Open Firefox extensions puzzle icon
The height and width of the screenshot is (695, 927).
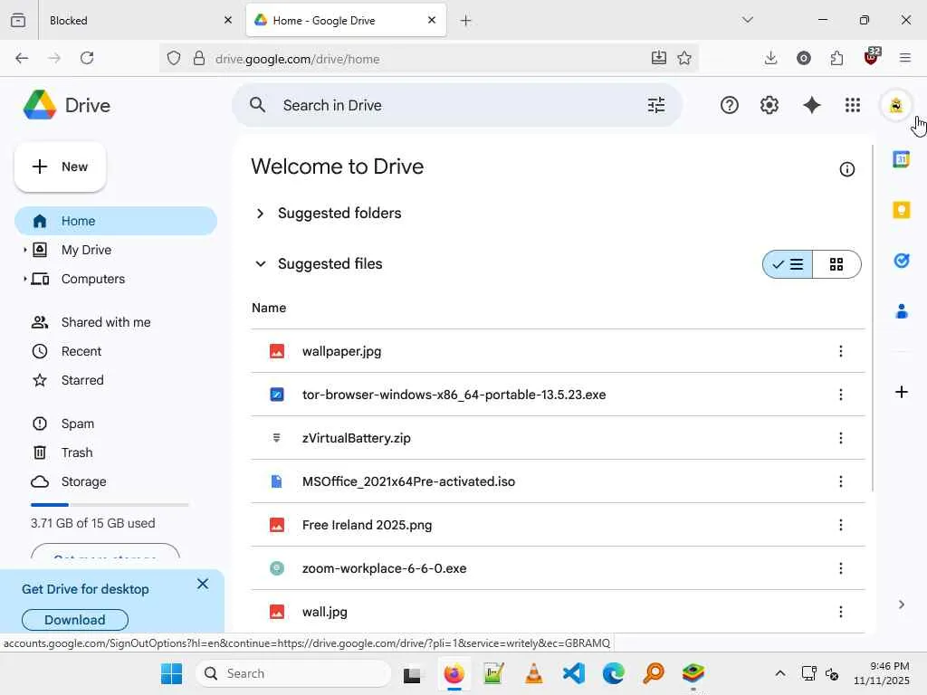(836, 58)
